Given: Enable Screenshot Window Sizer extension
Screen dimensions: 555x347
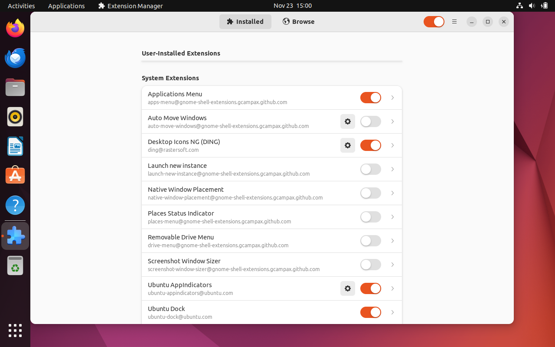Looking at the screenshot, I should (371, 265).
